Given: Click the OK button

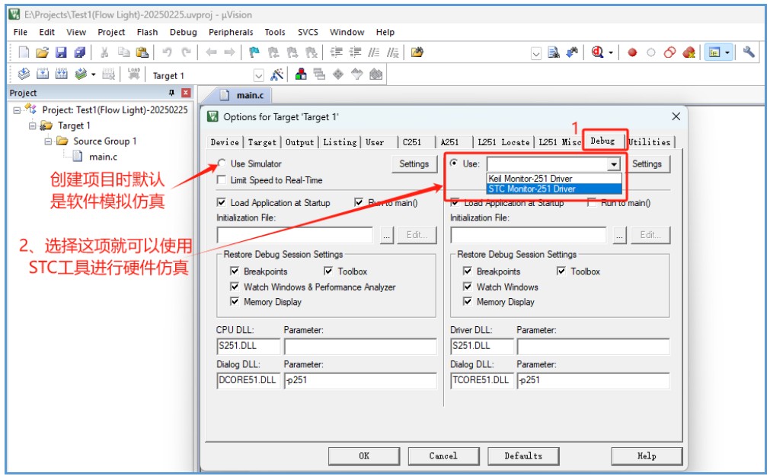Looking at the screenshot, I should coord(364,456).
